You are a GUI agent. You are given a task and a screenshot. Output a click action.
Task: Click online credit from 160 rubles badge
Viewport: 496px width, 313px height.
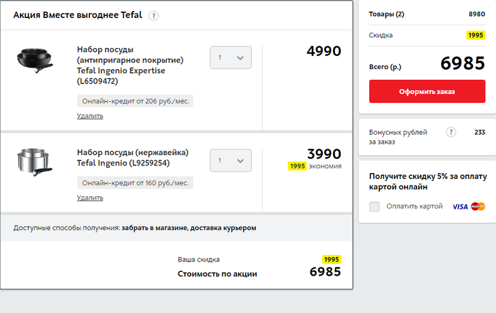click(135, 183)
